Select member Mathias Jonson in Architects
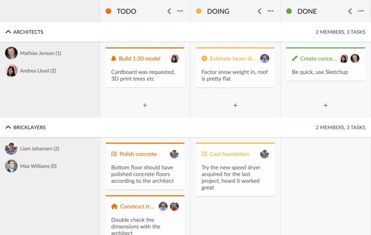Viewport: 371px width, 235px height. (40, 53)
